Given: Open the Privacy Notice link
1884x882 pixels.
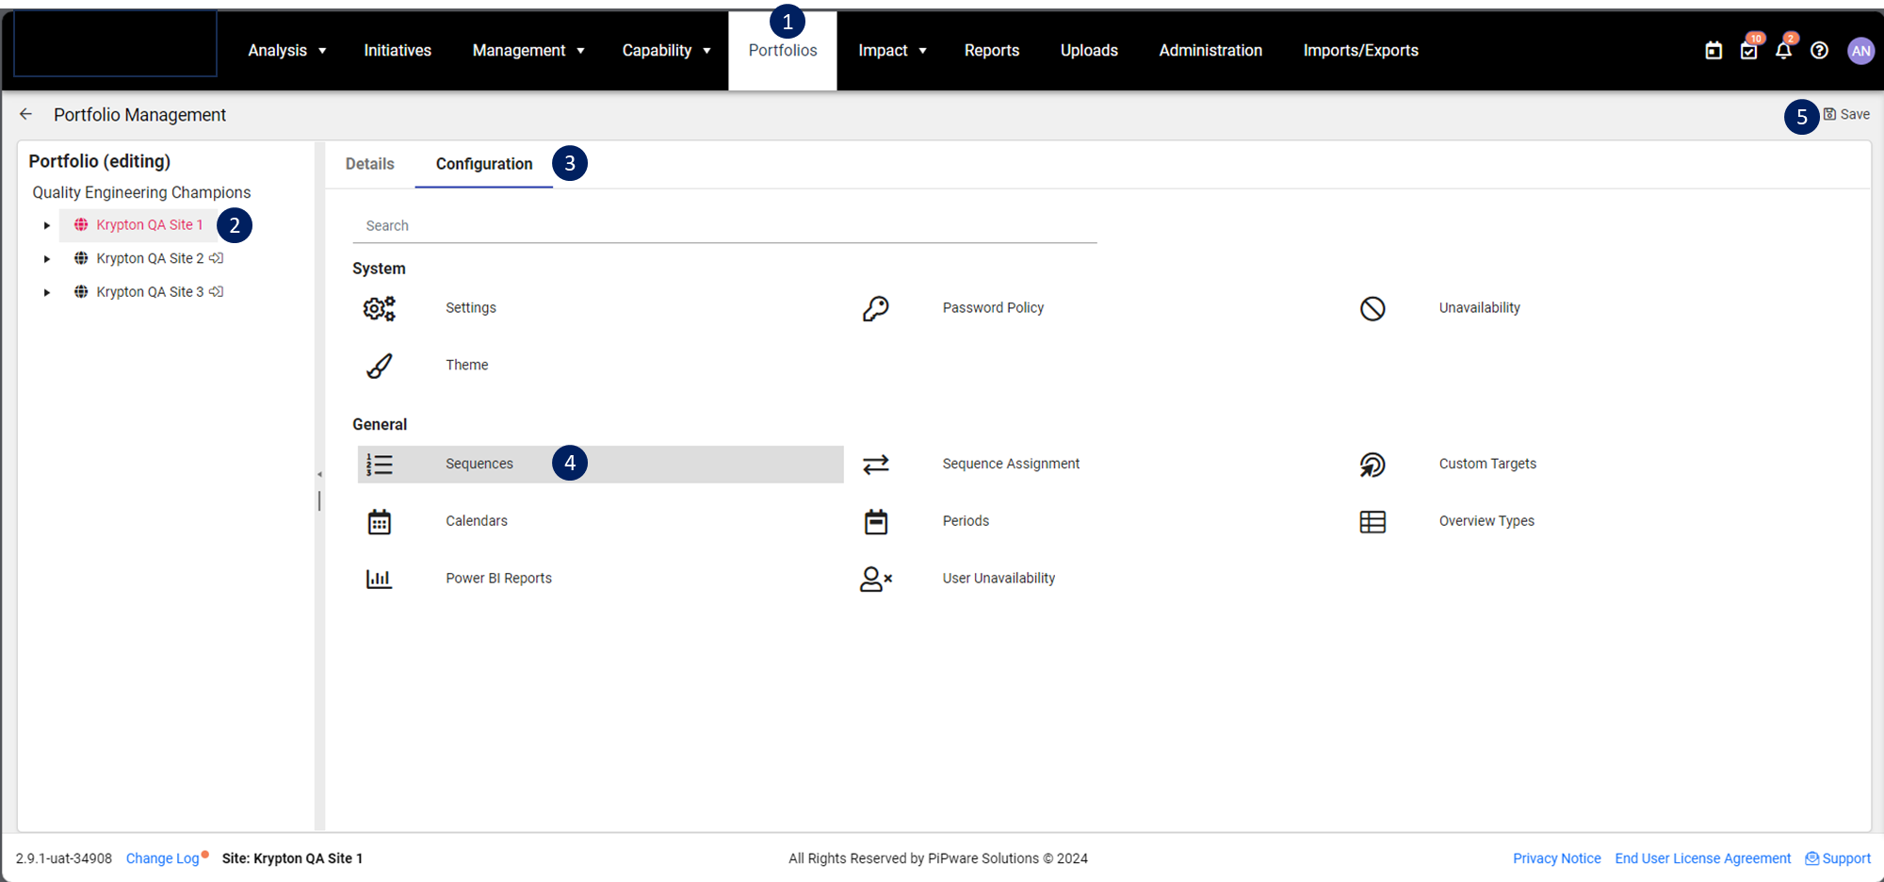Looking at the screenshot, I should (x=1556, y=858).
